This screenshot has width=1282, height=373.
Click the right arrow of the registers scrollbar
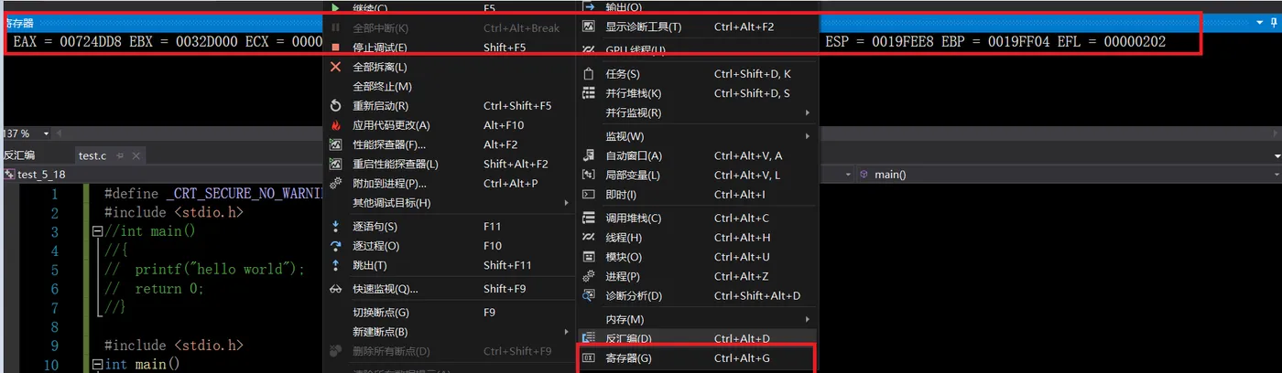coord(1277,134)
